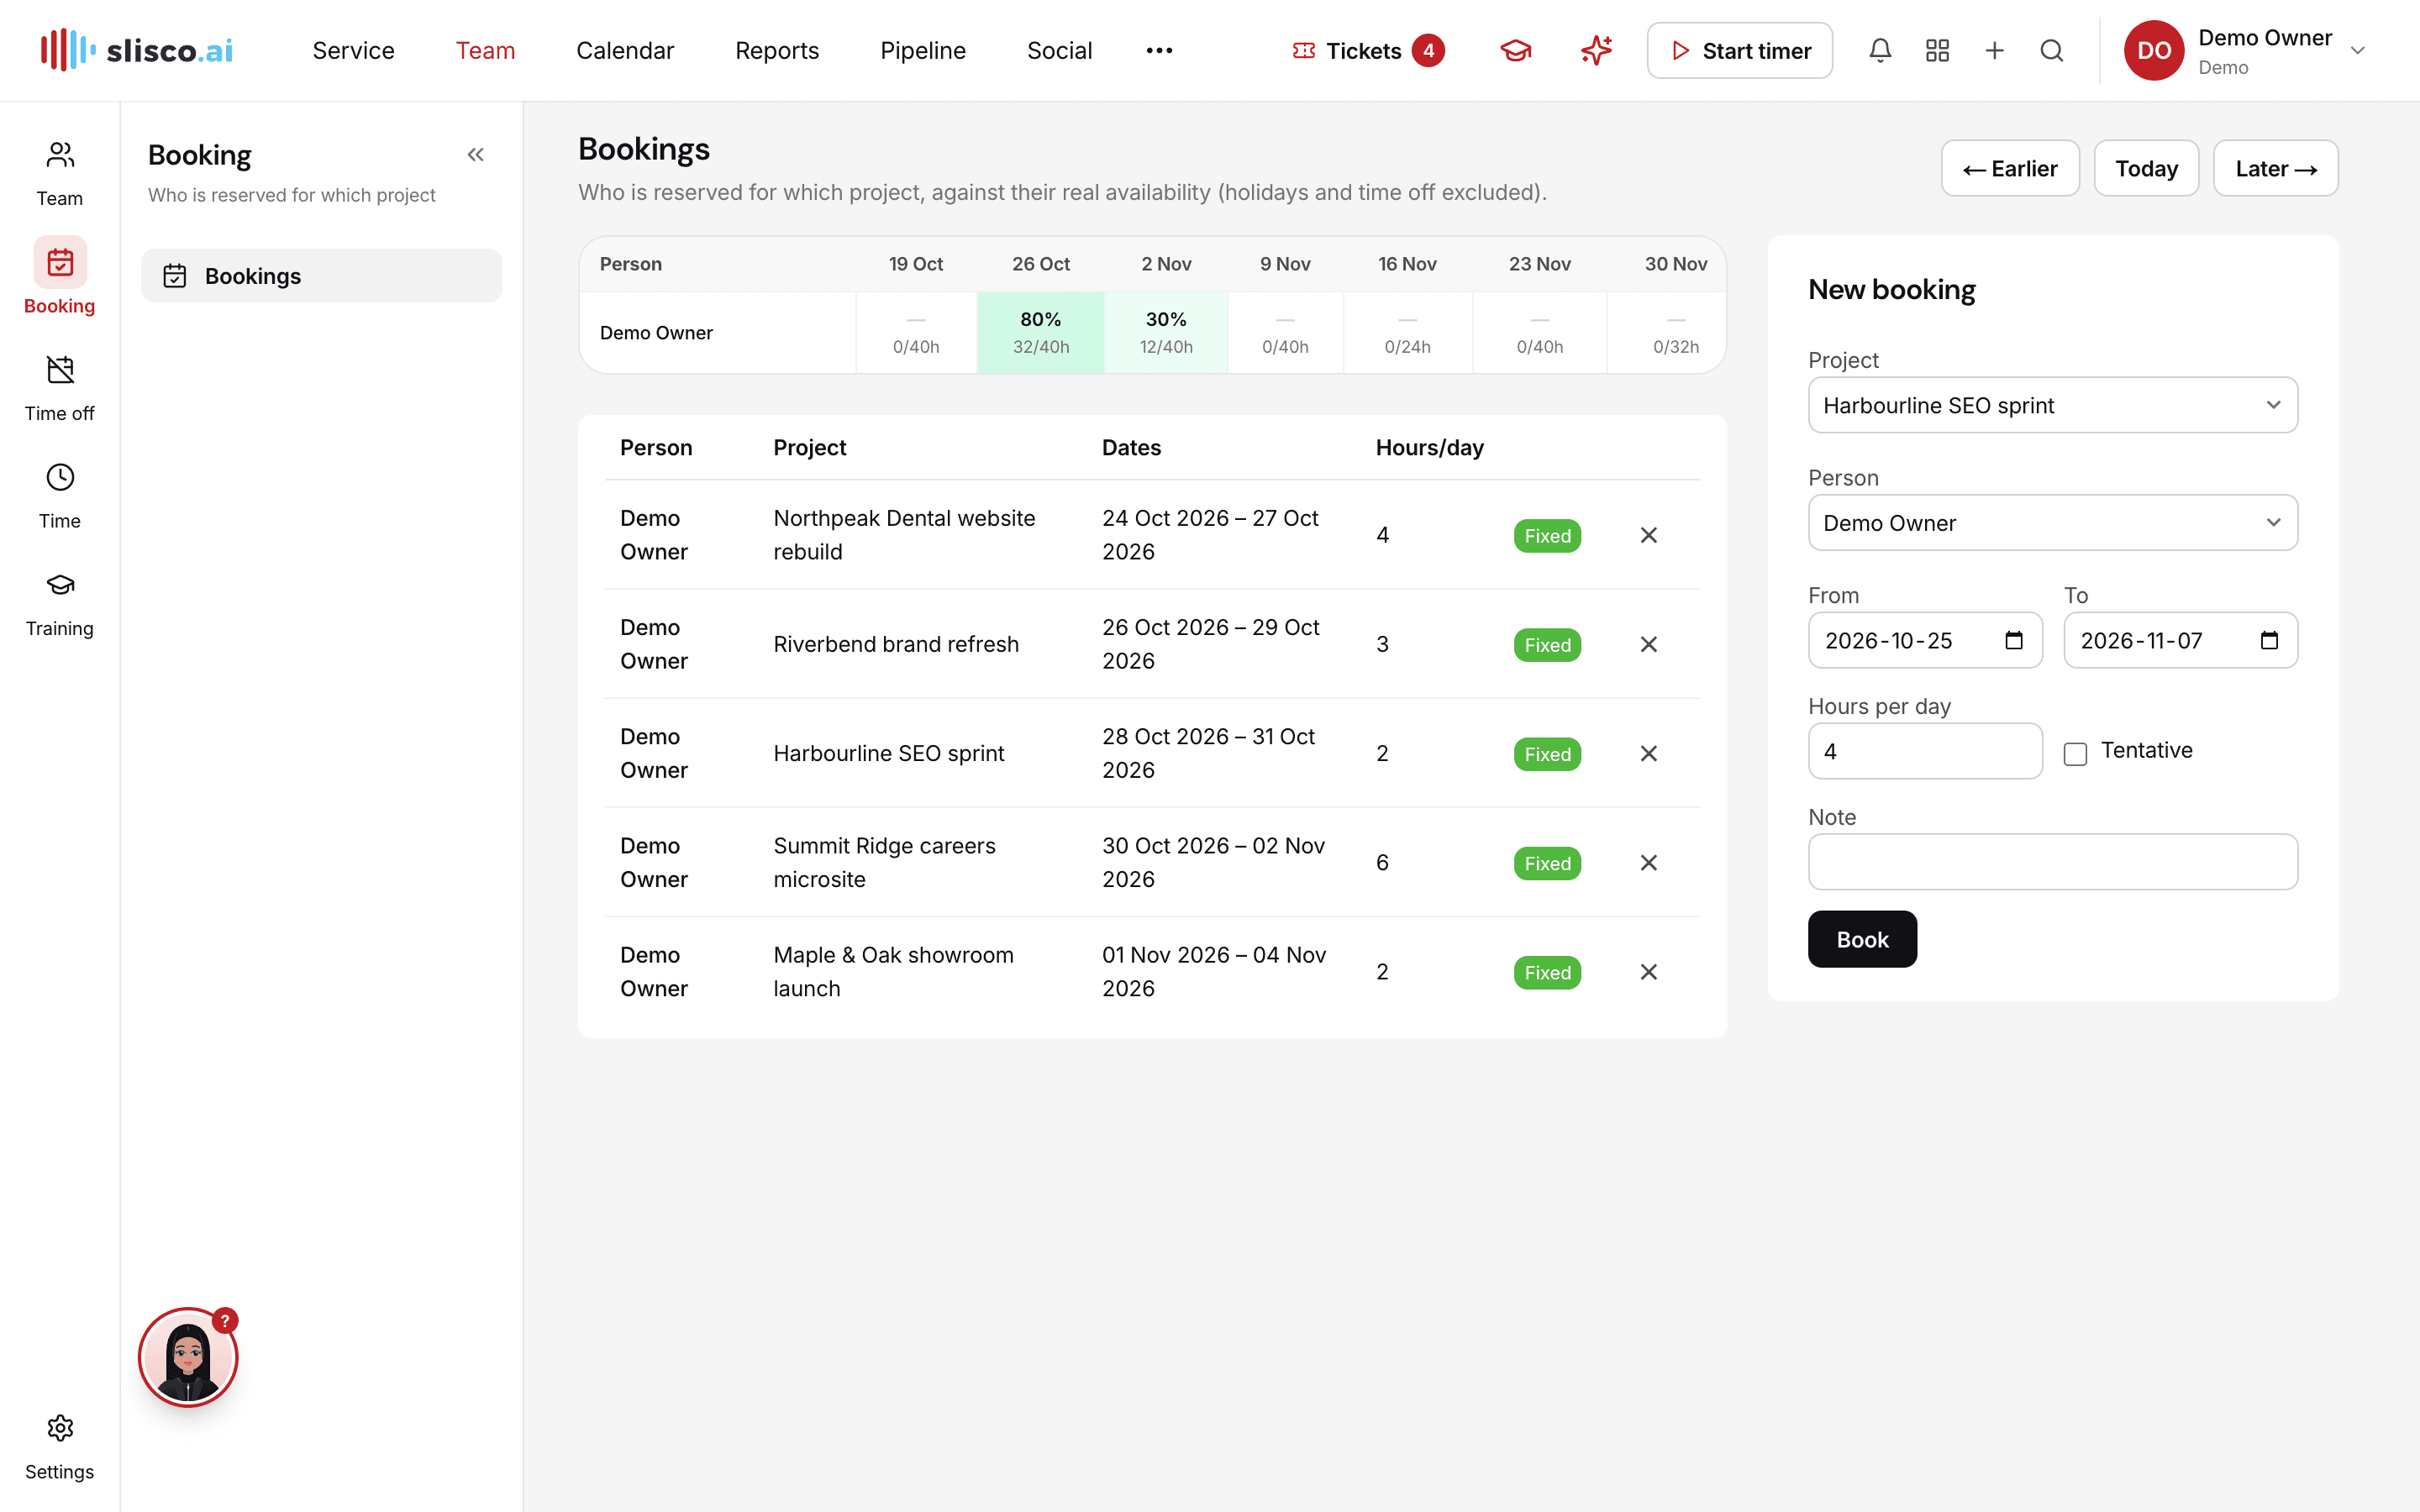This screenshot has height=1512, width=2420.
Task: Open the help assistant avatar
Action: [188, 1357]
